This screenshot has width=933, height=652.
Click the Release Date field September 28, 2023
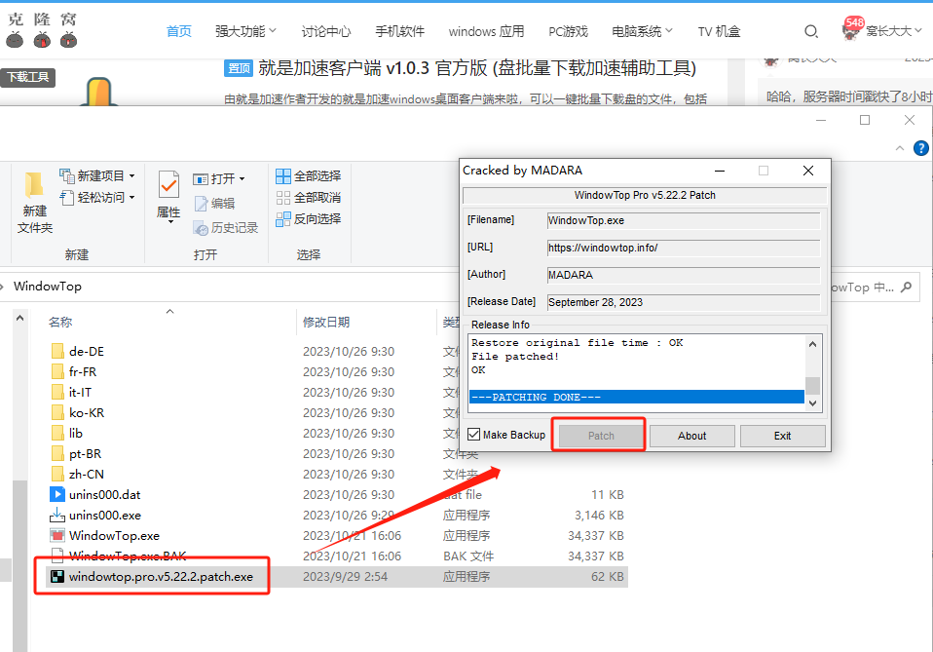click(x=683, y=302)
